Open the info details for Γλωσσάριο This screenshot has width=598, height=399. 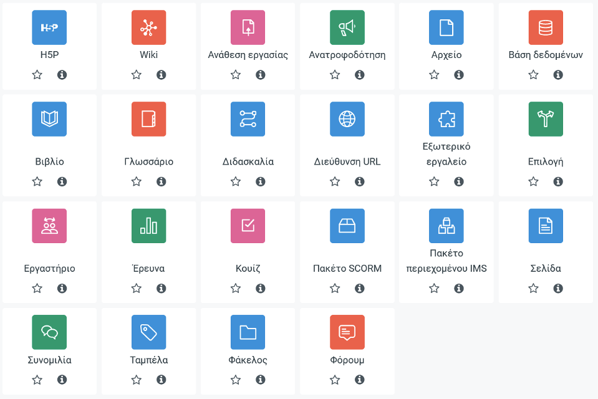[161, 181]
